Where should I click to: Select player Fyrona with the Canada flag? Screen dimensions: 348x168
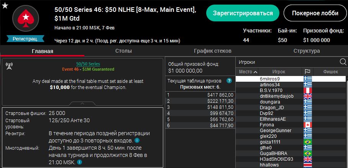click(x=267, y=125)
